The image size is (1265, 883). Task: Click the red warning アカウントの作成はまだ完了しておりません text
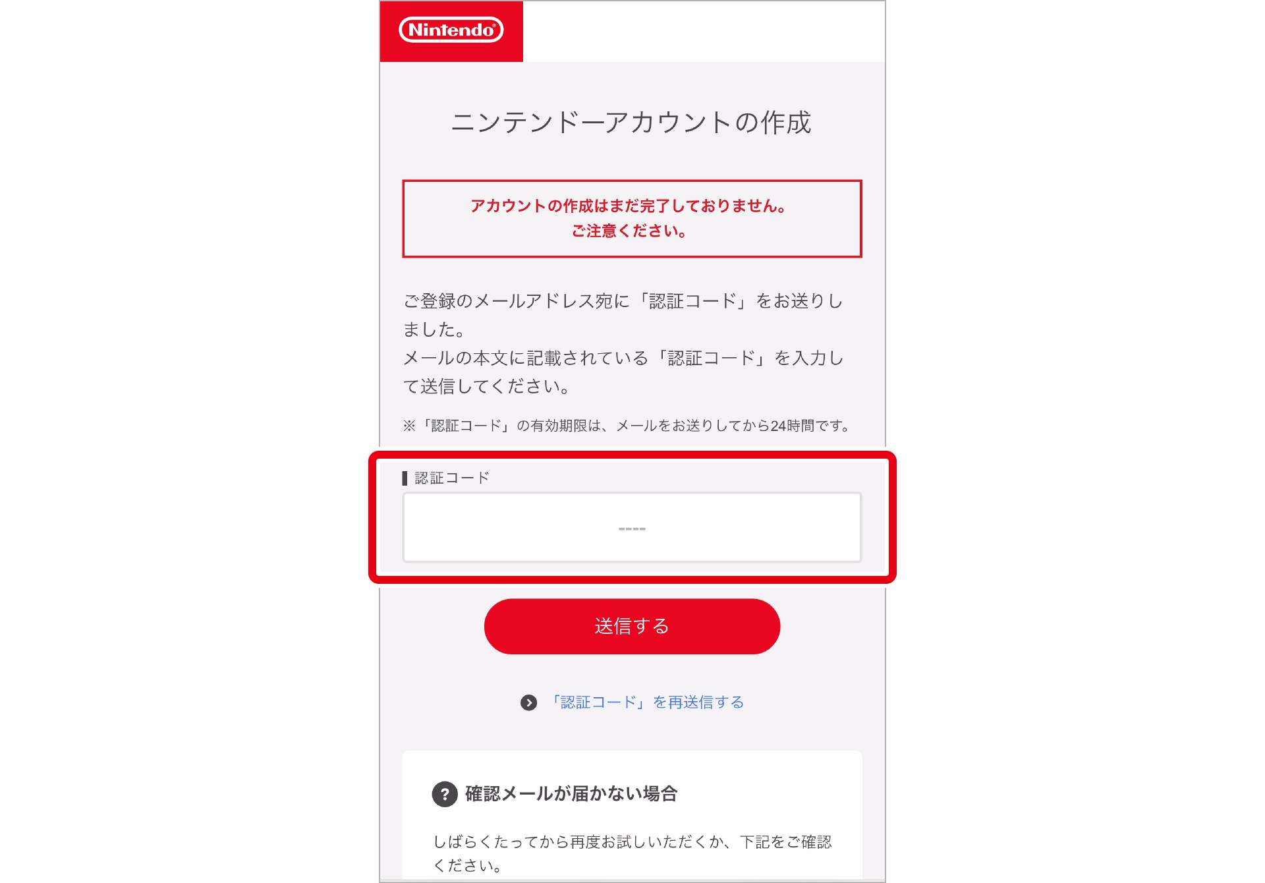click(629, 206)
